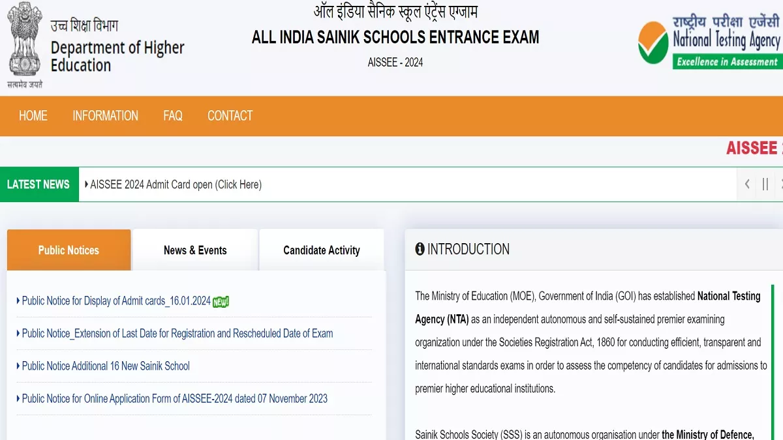Click the green LATEST NEWS label
The image size is (783, 440).
click(38, 184)
